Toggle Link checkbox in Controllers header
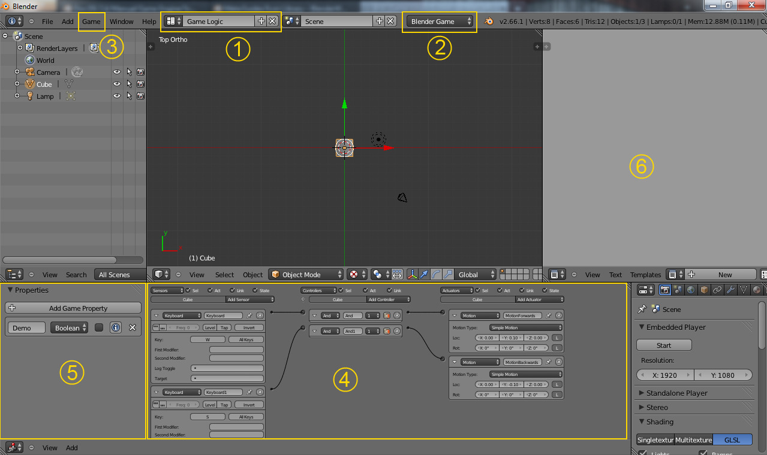Viewport: 767px width, 455px height. (x=388, y=290)
